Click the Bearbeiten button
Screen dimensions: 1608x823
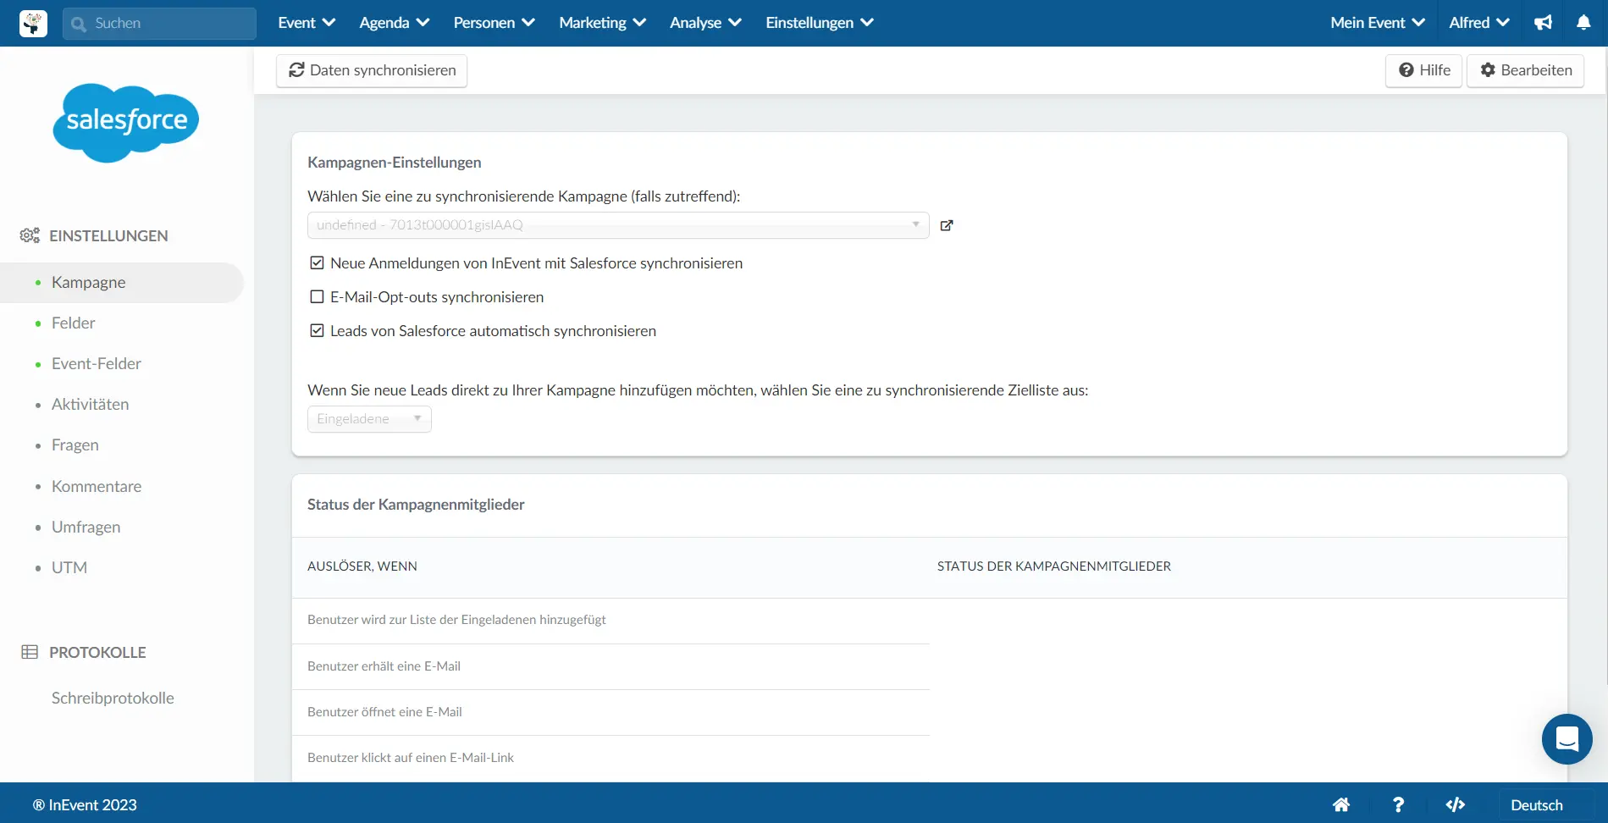pyautogui.click(x=1526, y=70)
